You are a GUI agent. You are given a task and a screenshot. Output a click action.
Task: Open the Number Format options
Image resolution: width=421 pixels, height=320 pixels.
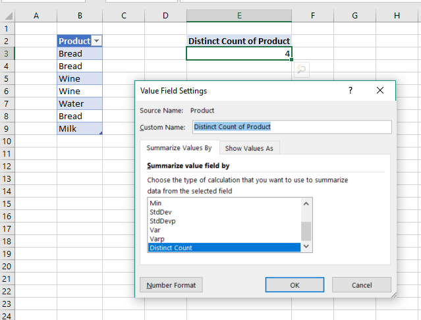(x=171, y=285)
